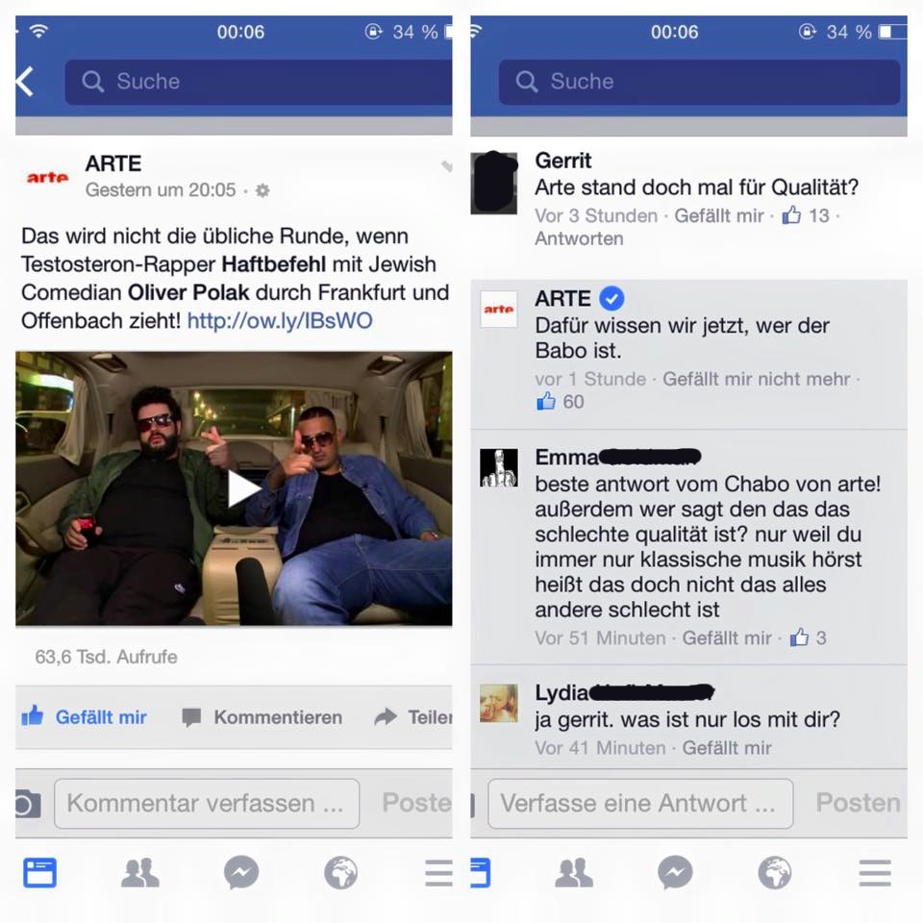Play the Haftbefehl video
Viewport: 923px width, 923px height.
[243, 488]
